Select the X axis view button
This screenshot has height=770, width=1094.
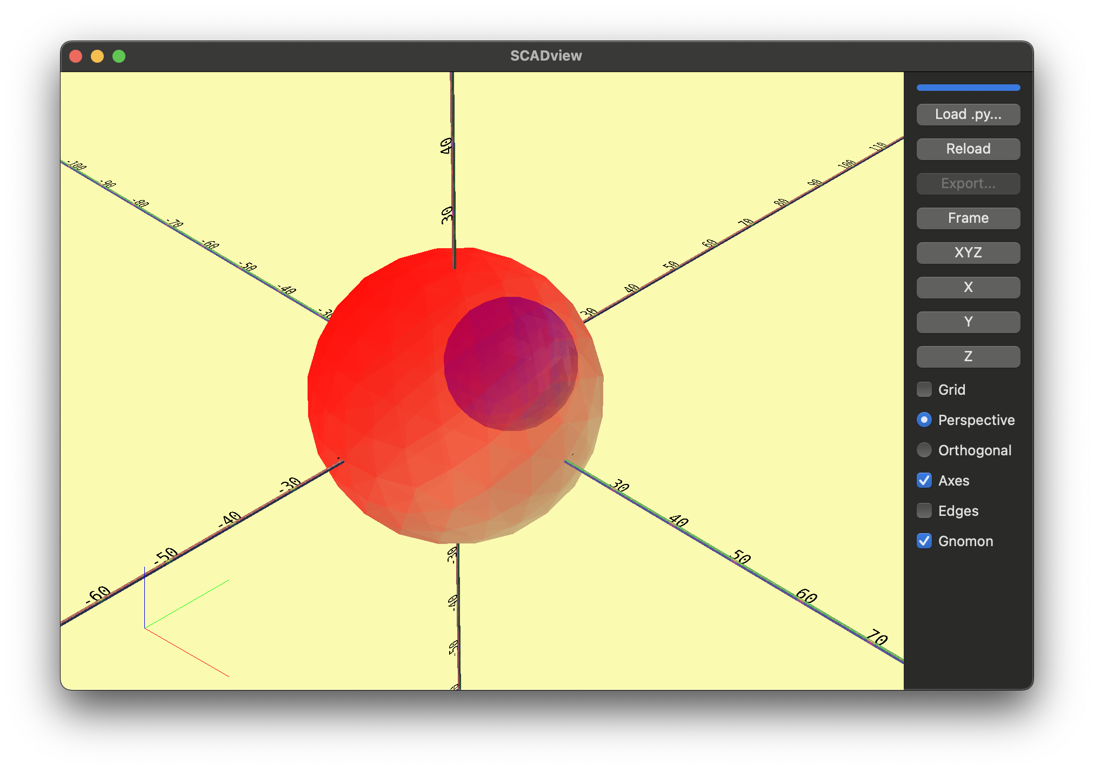968,288
